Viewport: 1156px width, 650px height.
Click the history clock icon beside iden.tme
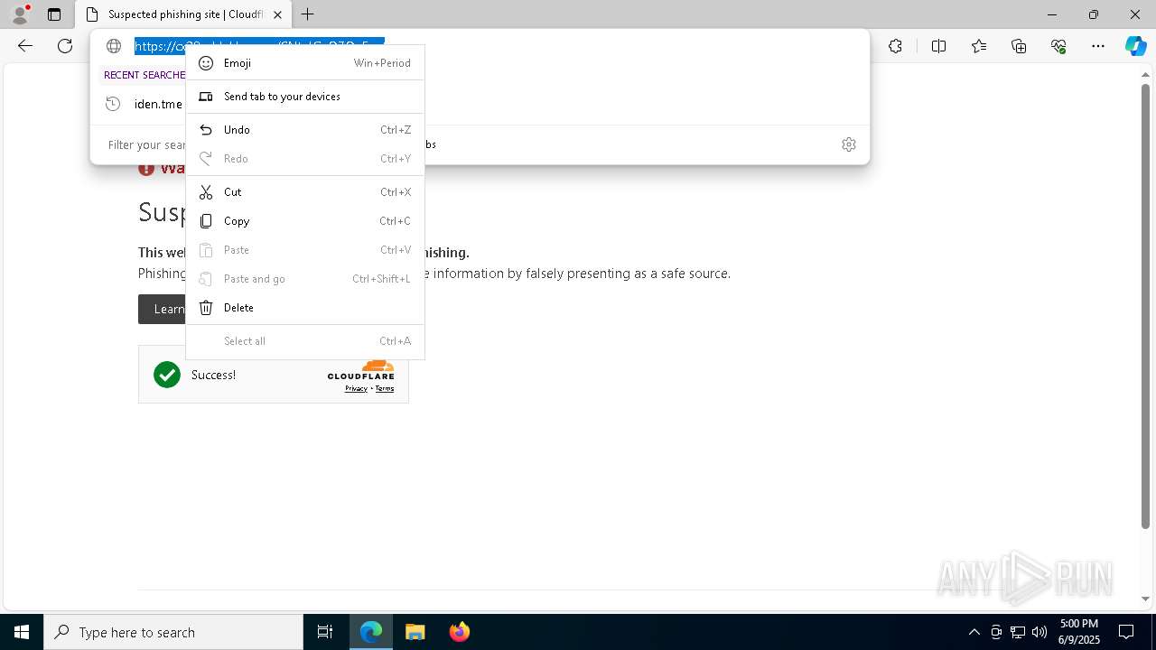pos(113,104)
